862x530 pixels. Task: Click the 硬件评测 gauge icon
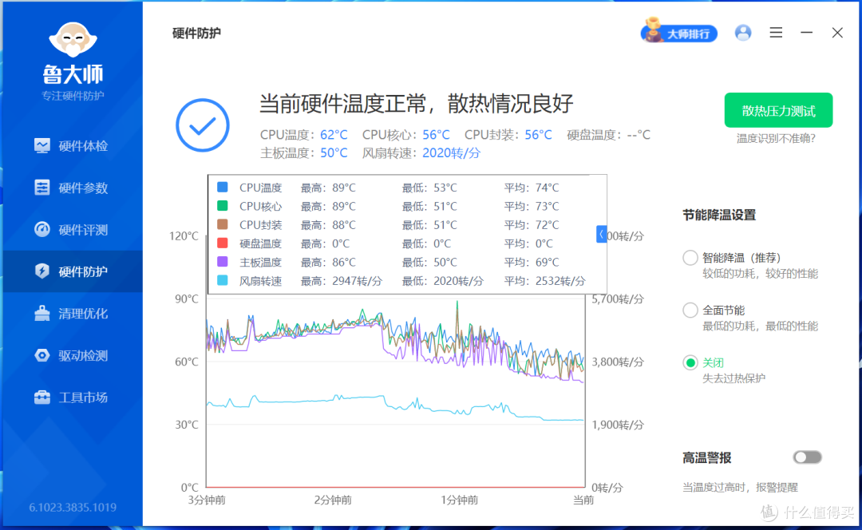tap(42, 229)
